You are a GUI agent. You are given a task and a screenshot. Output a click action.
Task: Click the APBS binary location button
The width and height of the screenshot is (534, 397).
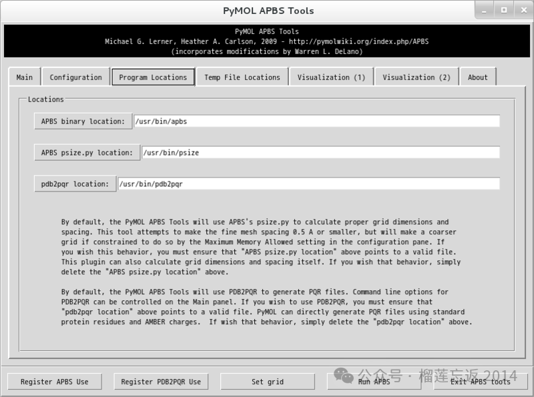[83, 121]
